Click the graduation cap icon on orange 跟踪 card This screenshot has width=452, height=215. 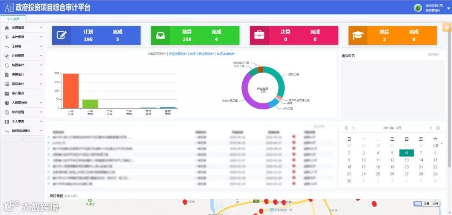[358, 35]
